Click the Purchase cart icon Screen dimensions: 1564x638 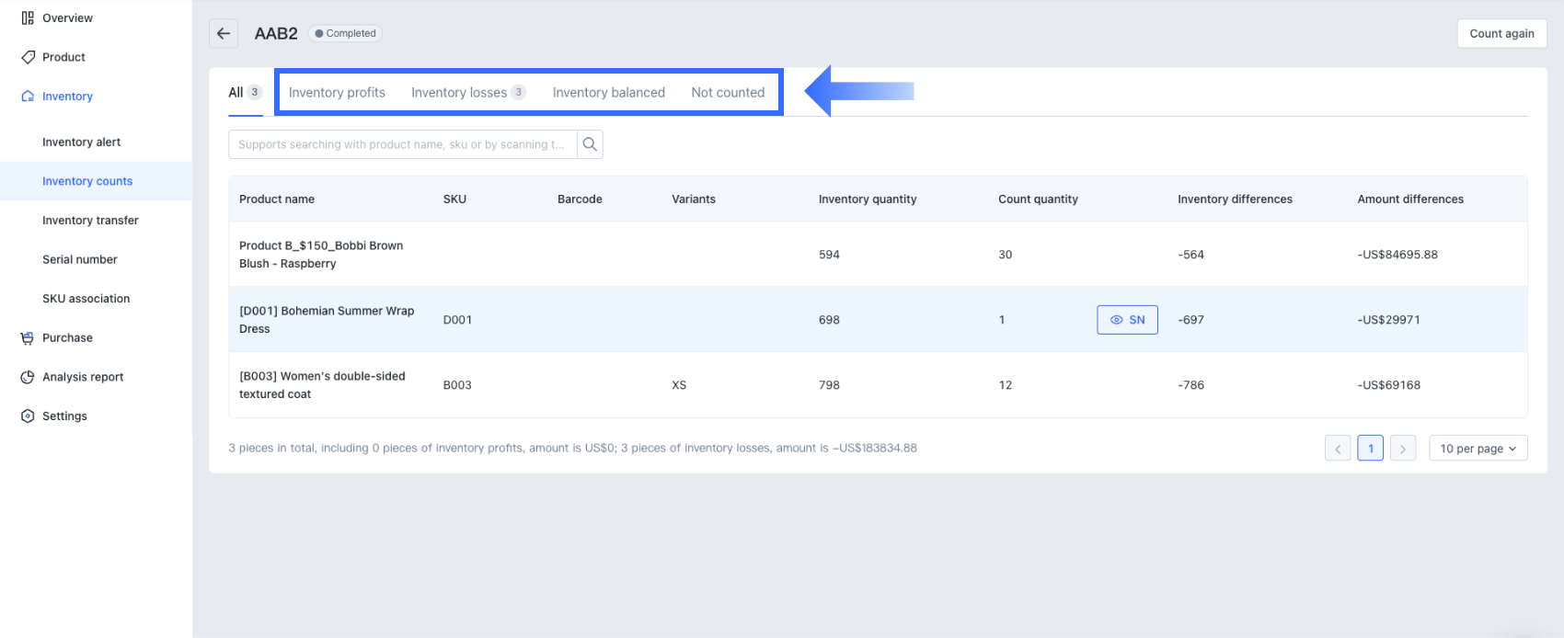coord(28,338)
